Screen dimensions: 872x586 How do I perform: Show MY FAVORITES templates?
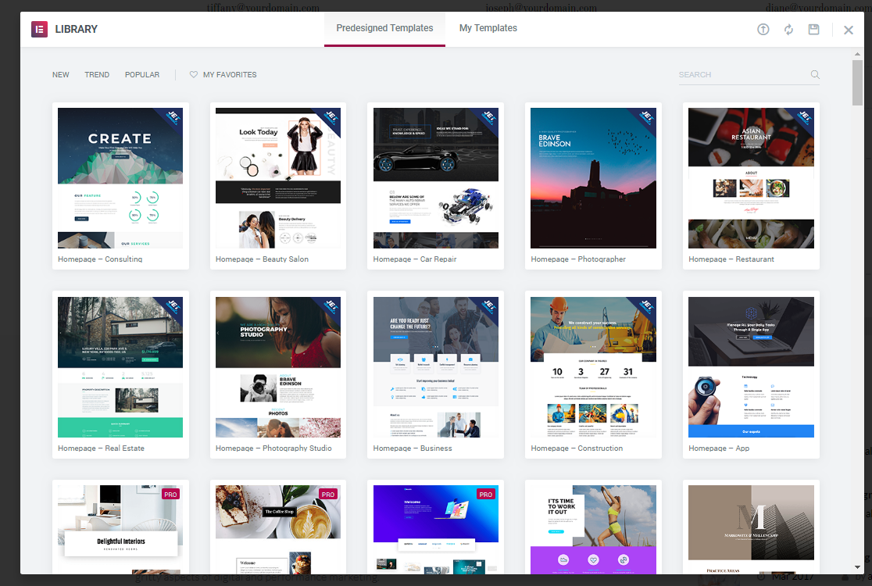230,75
